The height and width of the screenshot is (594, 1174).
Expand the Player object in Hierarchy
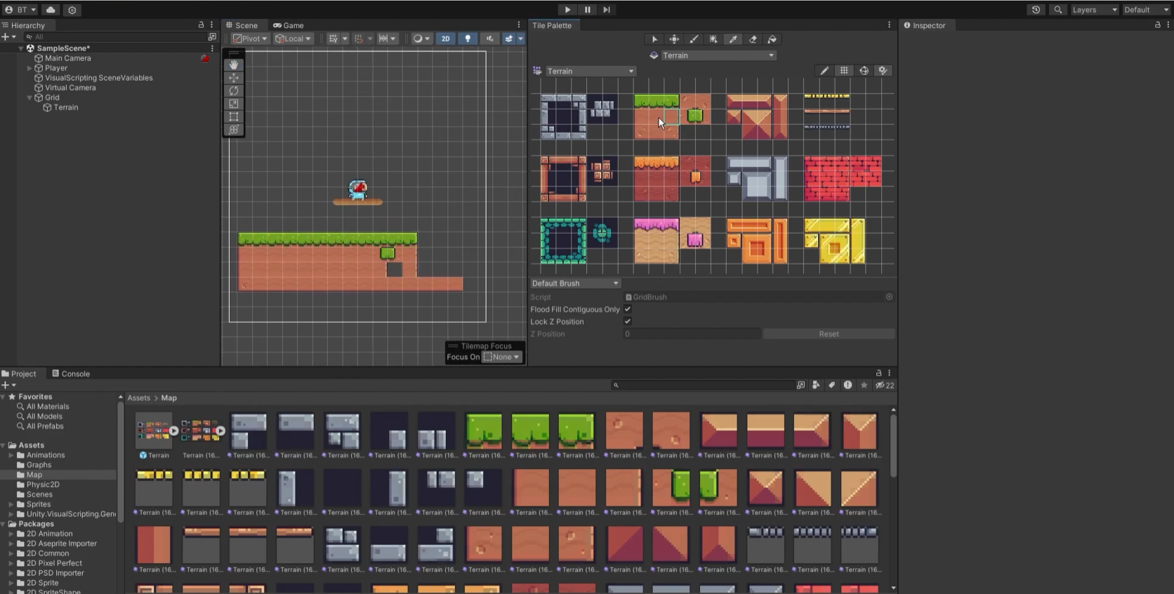29,68
